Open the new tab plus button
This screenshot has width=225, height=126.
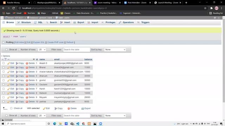186,2
